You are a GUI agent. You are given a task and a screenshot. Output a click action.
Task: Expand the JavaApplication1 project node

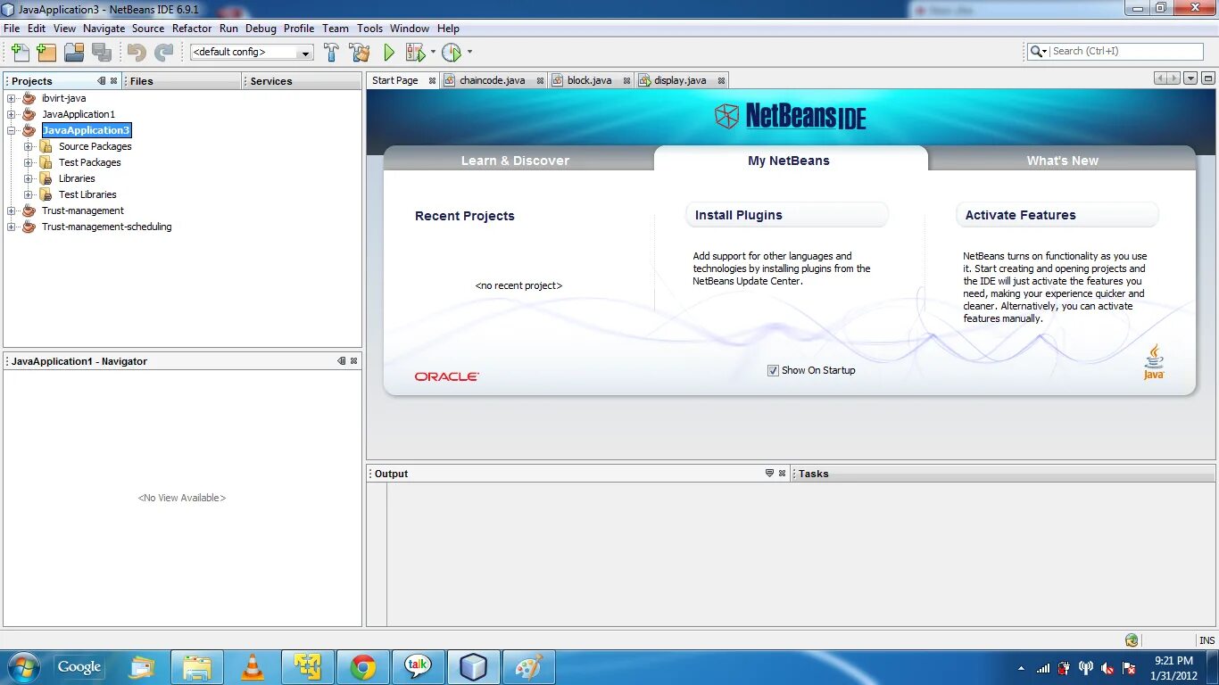(x=12, y=114)
